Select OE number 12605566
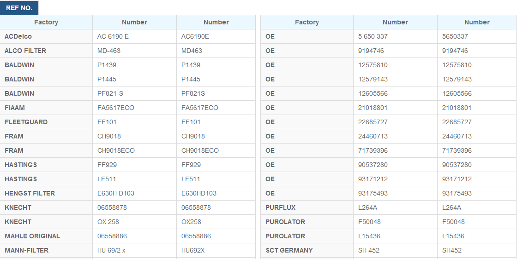Screen dimensions: 517x259 click(373, 94)
